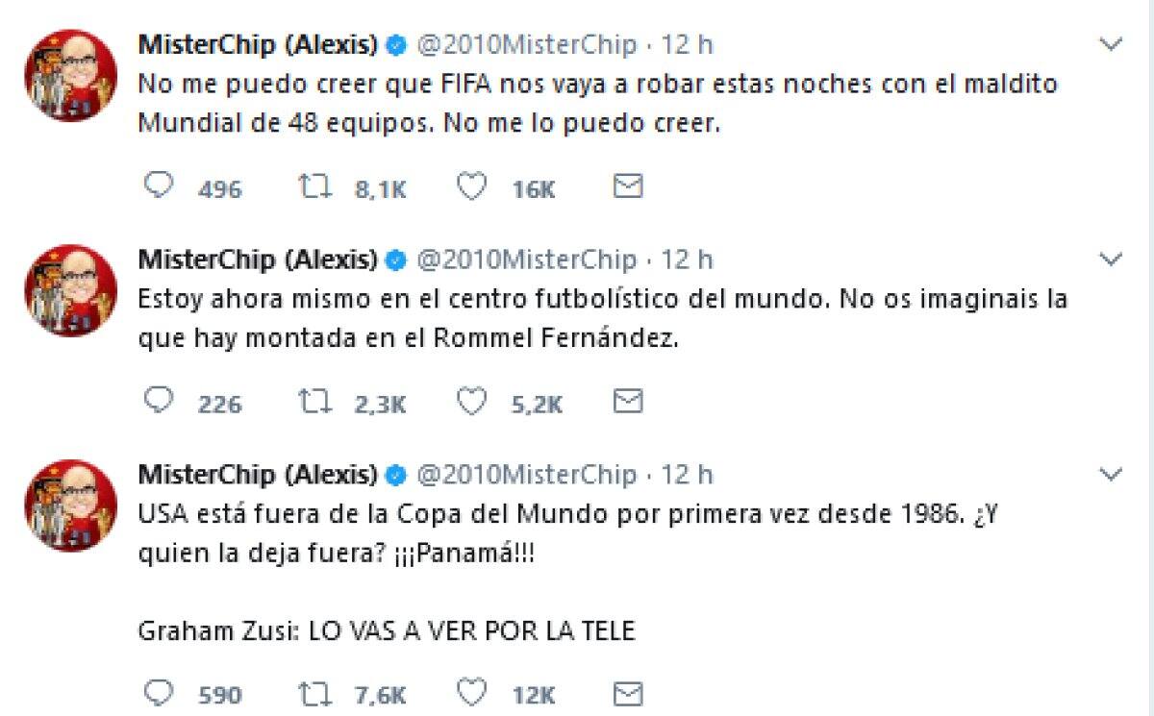Reply to the Rommel Fernández tweet
Viewport: 1154px width, 716px height.
158,401
